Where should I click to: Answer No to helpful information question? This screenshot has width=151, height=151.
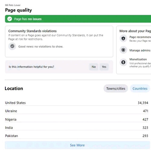tap(94, 67)
